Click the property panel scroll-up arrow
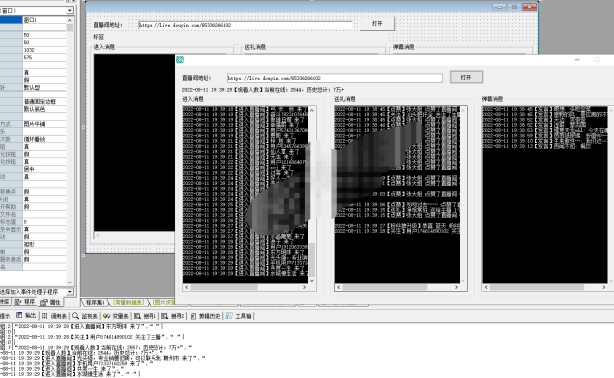The height and width of the screenshot is (378, 614). coord(70,20)
